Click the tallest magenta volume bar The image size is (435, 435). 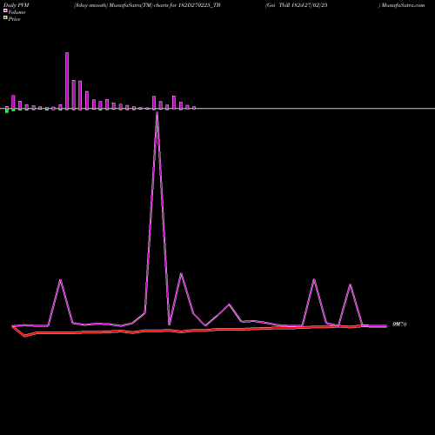point(67,81)
